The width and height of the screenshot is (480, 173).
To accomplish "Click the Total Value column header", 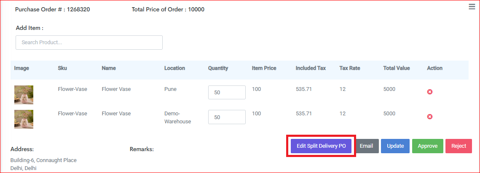I will [x=397, y=68].
